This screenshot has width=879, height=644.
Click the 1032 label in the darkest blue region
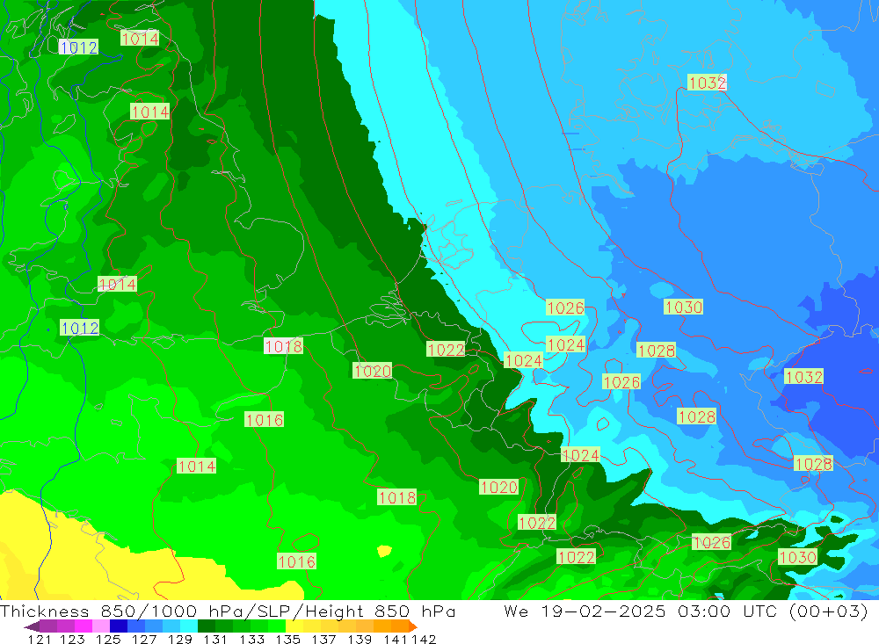[804, 376]
